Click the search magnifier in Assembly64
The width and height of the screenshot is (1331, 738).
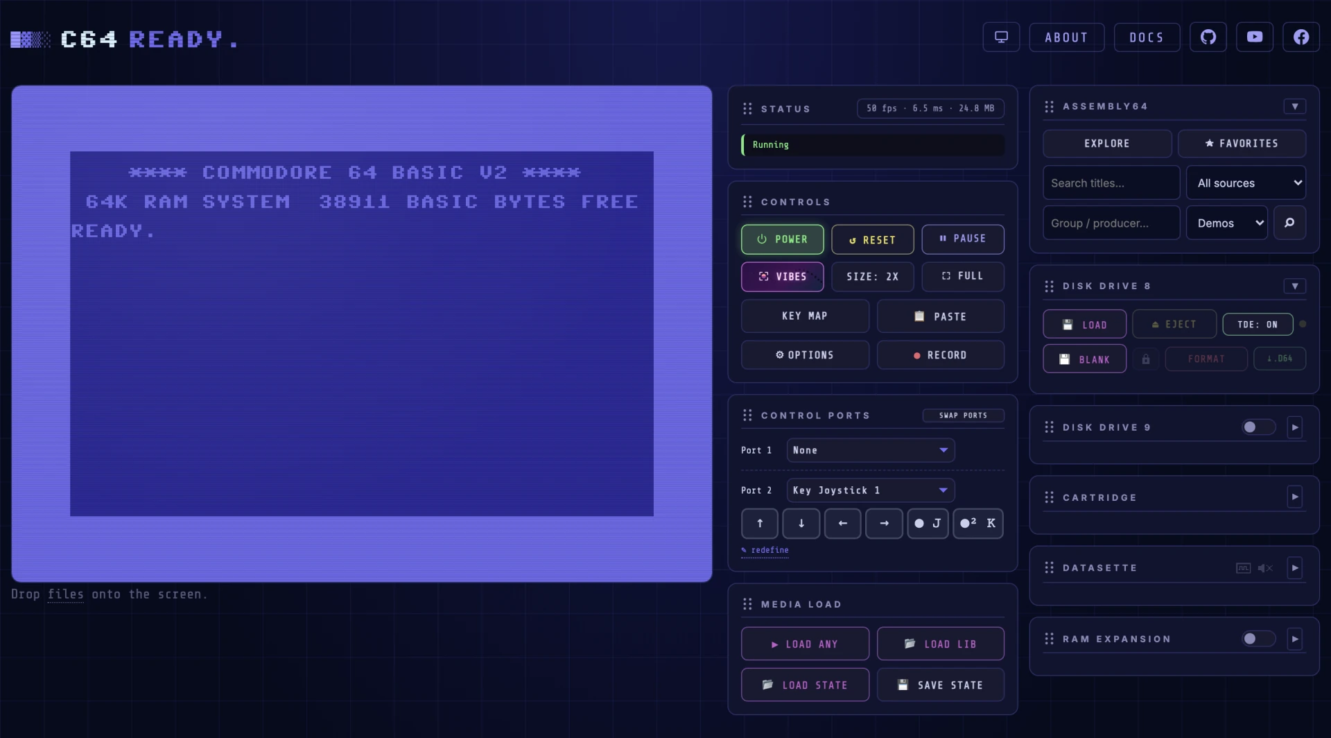[x=1289, y=223]
